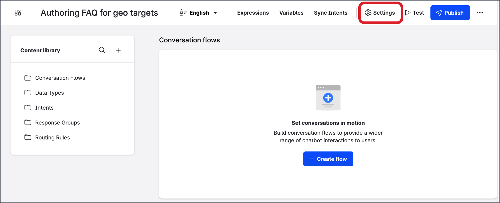This screenshot has width=500, height=203.
Task: Click the language translate icon
Action: 183,13
